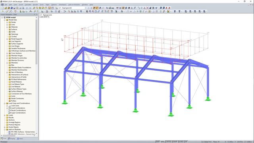The width and height of the screenshot is (254, 143).
Task: Select Member Elastic Foundations tree item
Action: pyautogui.click(x=21, y=68)
